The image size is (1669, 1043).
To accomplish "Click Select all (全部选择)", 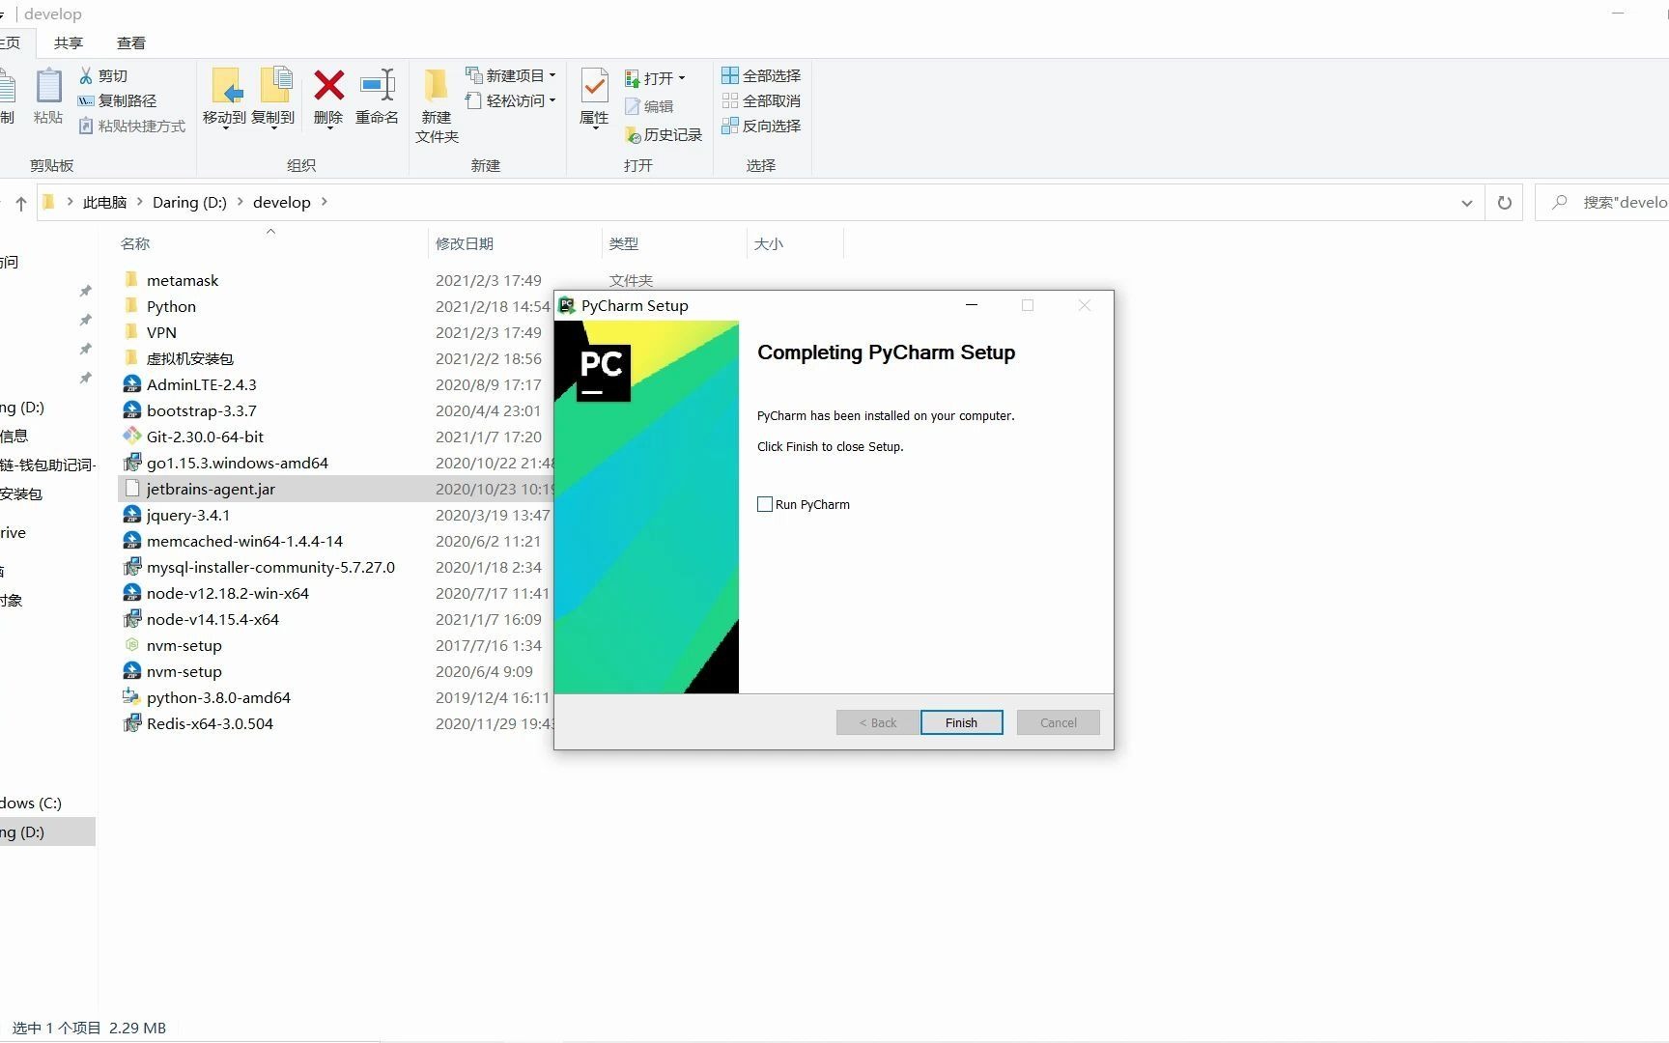I will coord(761,75).
